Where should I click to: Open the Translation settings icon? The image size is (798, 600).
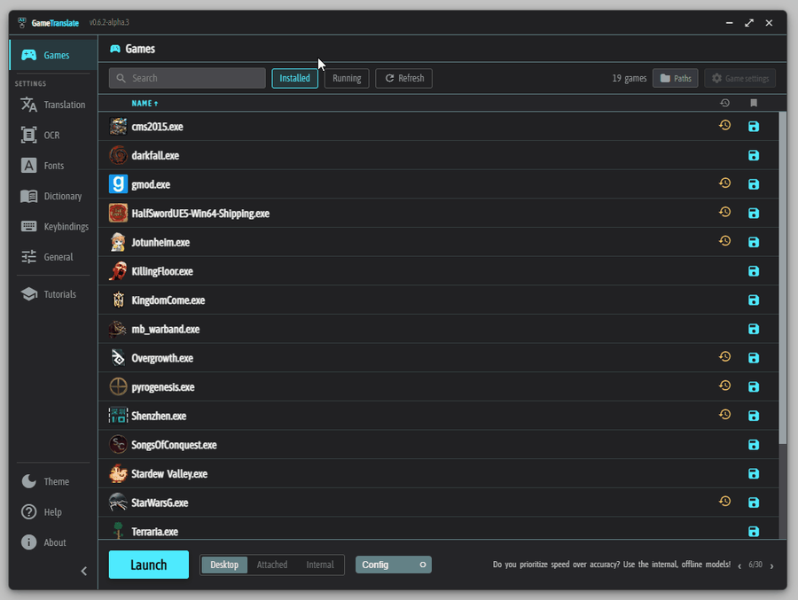[x=28, y=105]
